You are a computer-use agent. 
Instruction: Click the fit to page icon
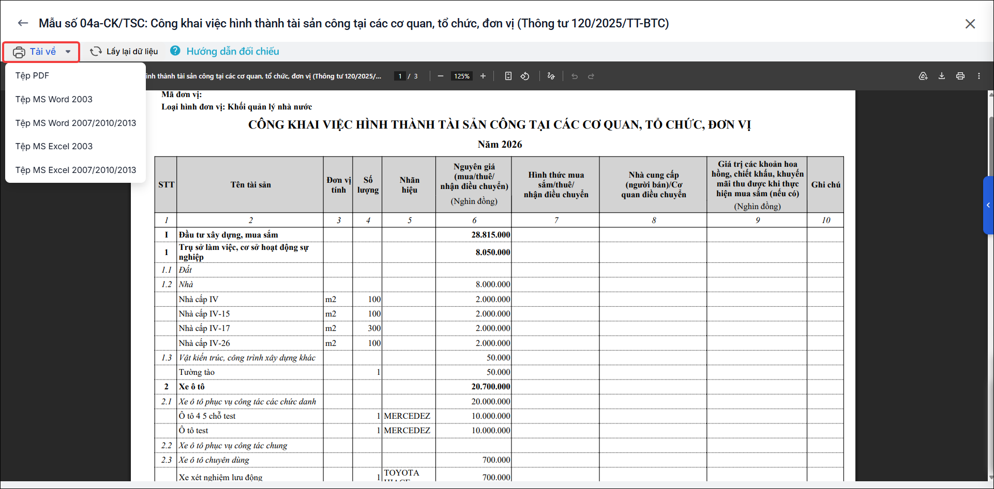coord(508,76)
